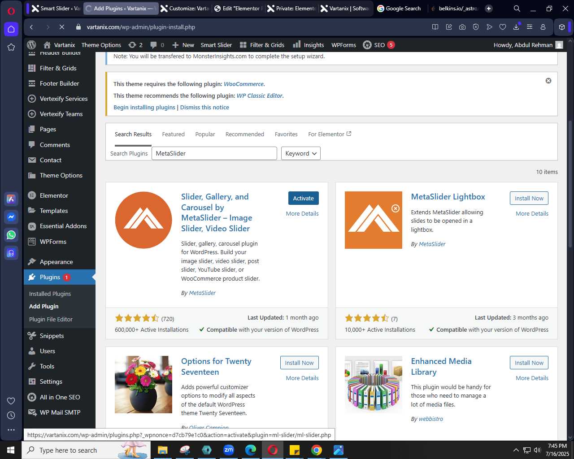Click the WooCommerce required plugin link
The width and height of the screenshot is (574, 459).
click(244, 84)
